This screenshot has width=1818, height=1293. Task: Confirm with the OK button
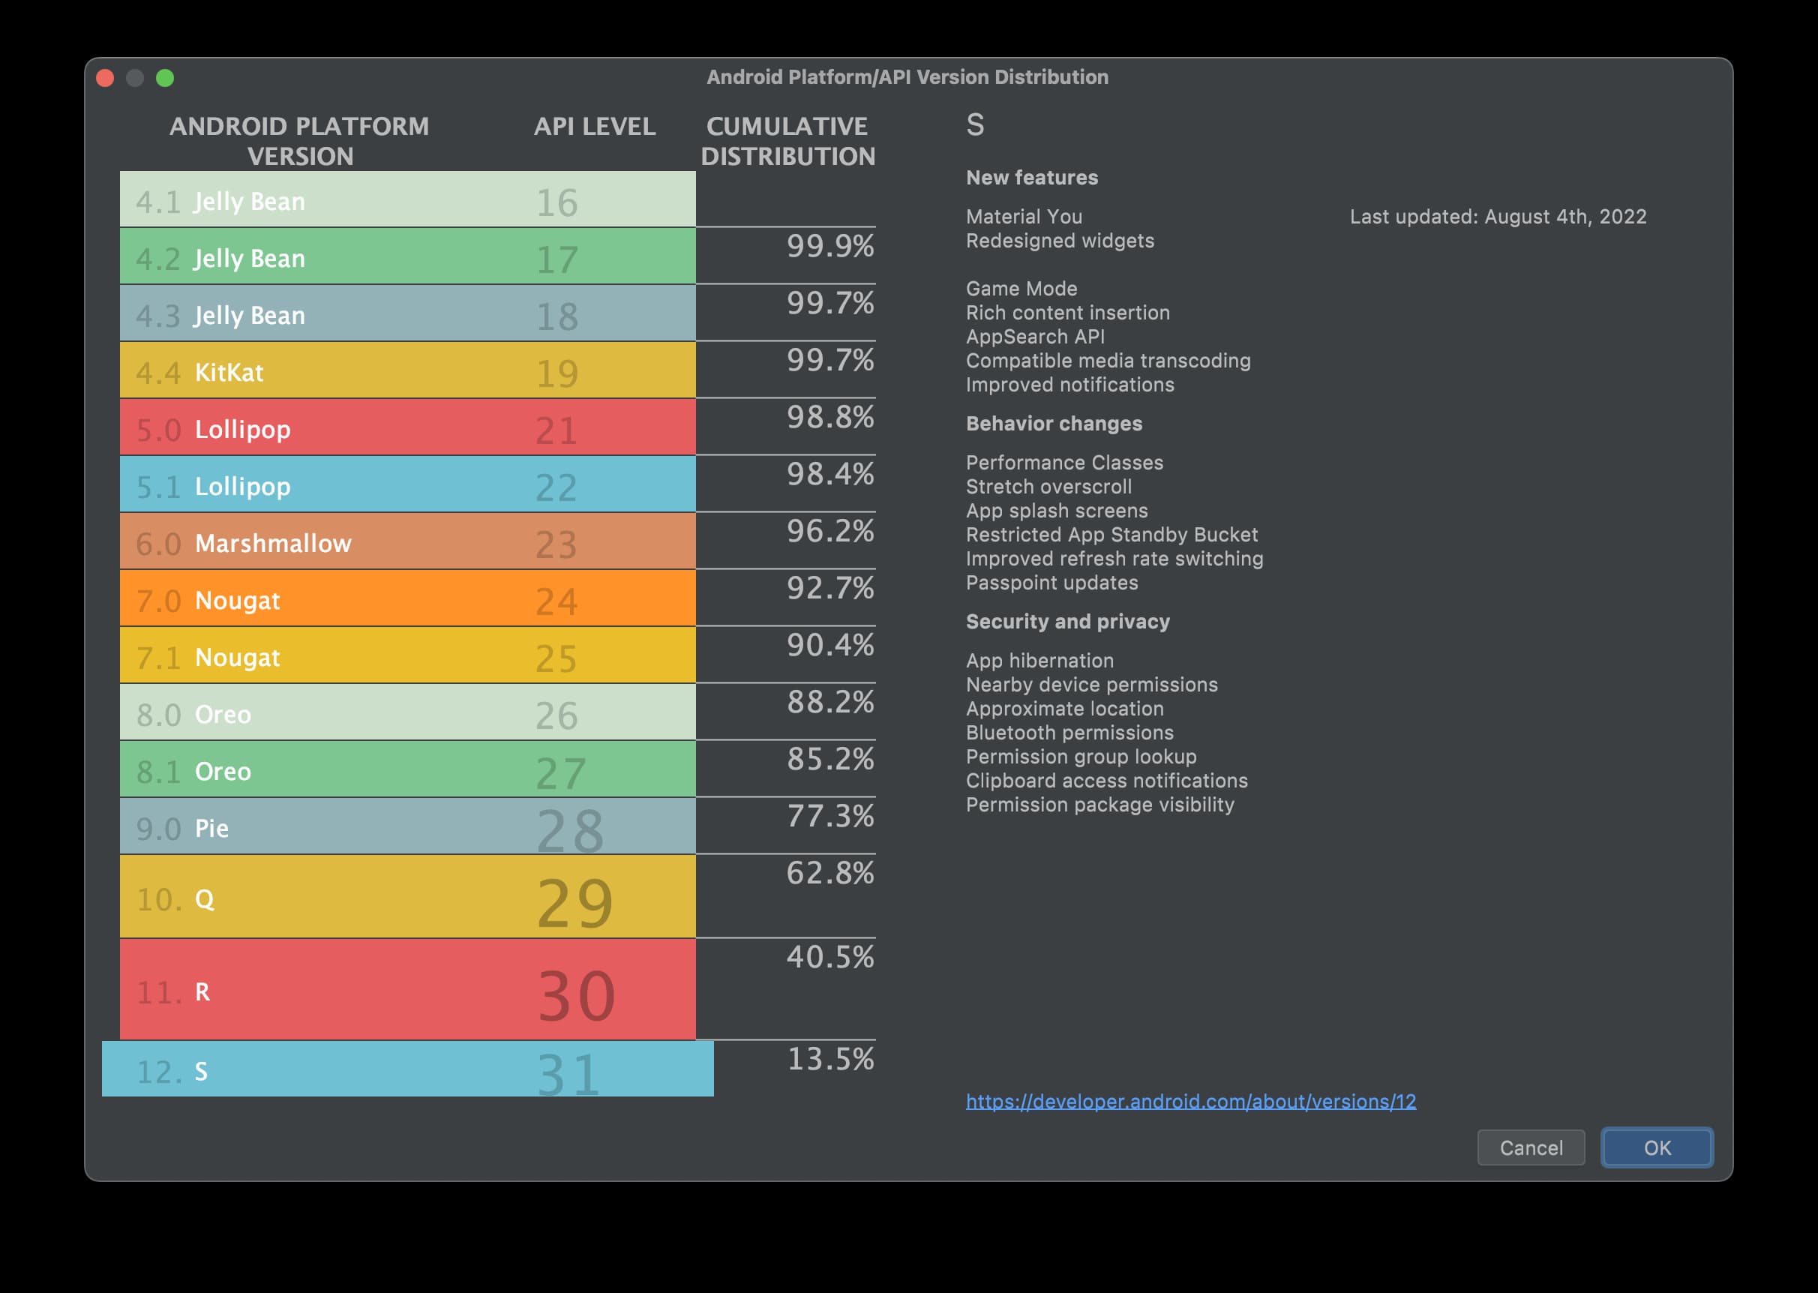tap(1657, 1147)
